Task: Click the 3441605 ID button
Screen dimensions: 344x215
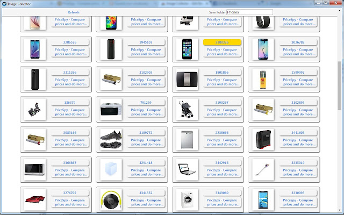Action: [298, 133]
